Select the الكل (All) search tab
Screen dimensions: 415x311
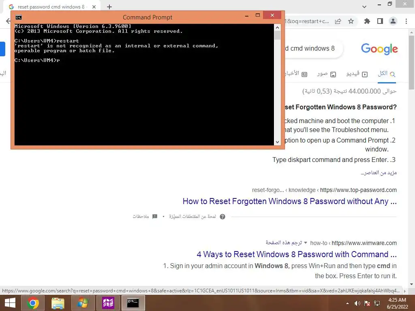coord(386,74)
